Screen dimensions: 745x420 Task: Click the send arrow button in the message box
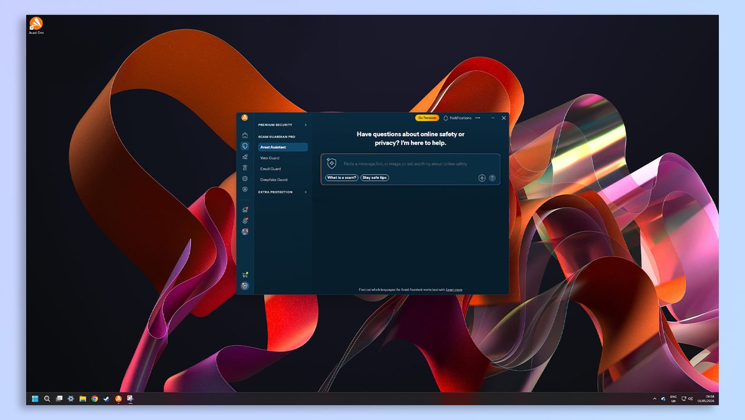(492, 178)
